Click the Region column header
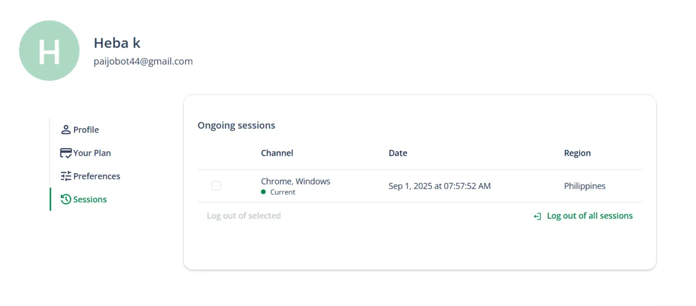This screenshot has width=696, height=306. 577,153
